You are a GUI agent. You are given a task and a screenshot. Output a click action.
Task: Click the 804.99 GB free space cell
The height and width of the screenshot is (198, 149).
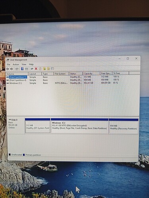(x=106, y=83)
